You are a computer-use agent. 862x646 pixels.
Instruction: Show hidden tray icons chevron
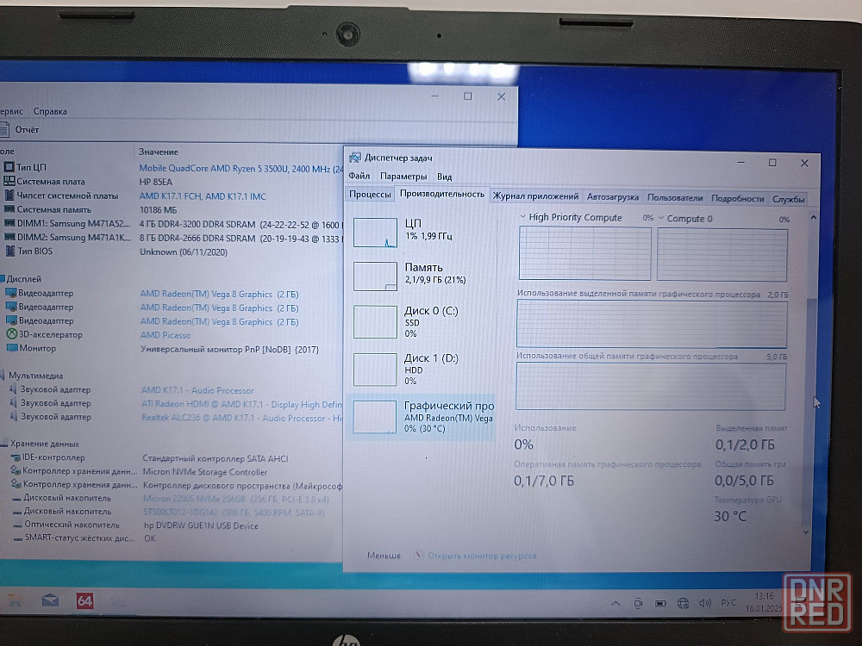615,604
